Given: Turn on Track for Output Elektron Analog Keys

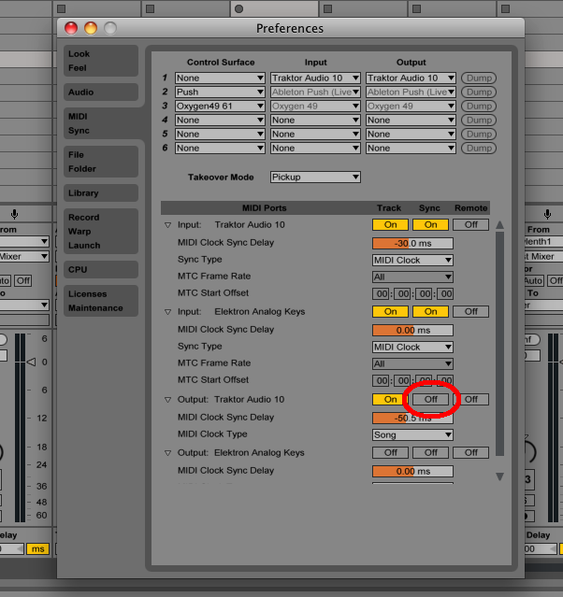Looking at the screenshot, I should point(390,452).
